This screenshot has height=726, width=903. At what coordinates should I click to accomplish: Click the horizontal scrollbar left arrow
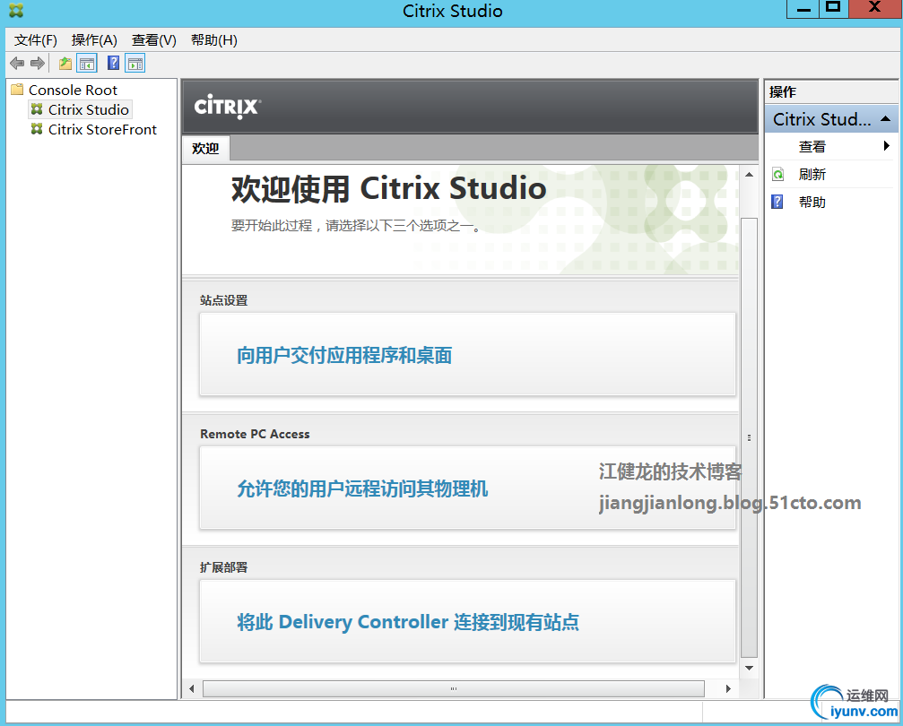point(192,688)
